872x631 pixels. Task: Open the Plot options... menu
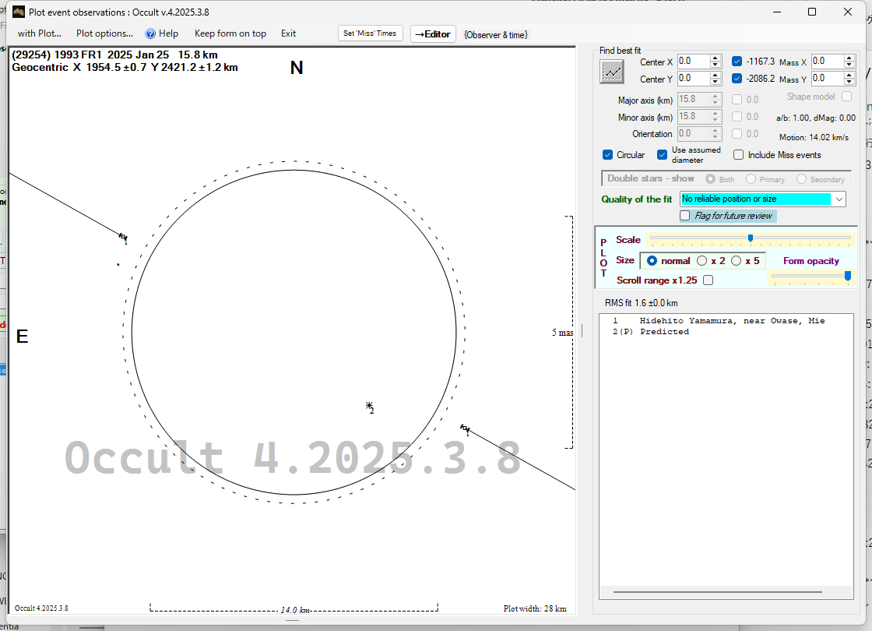[x=104, y=33]
